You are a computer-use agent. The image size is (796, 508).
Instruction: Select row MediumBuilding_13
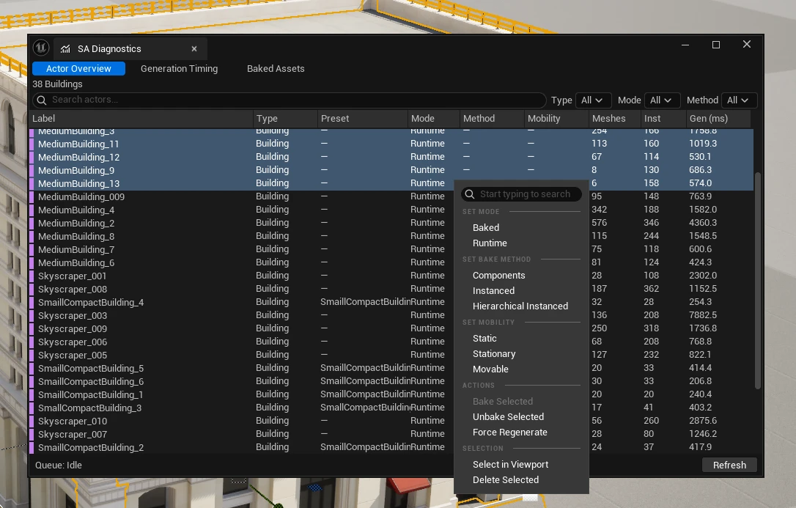(391, 183)
